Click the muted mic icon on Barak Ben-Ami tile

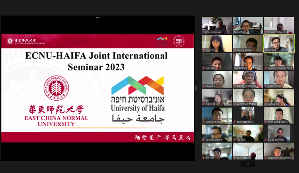(266, 140)
